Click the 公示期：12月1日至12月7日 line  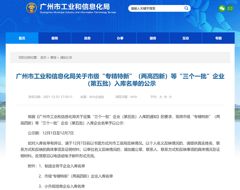51,133
